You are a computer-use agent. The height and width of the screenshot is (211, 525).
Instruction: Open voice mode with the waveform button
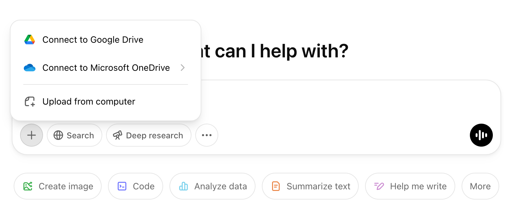coord(481,135)
